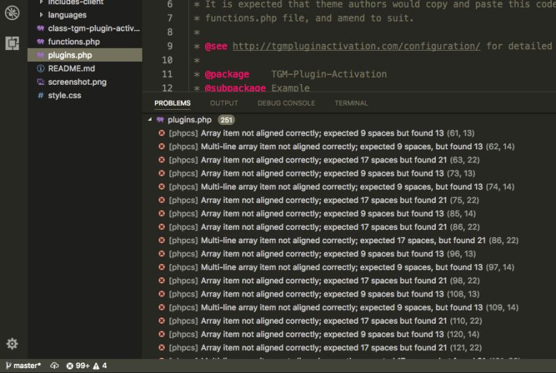Open the errors count 99+ in status bar
Viewport: 556px width, 373px height.
[x=78, y=365]
